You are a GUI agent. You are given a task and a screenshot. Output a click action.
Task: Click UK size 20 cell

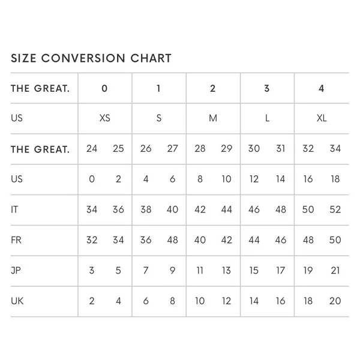tap(335, 301)
